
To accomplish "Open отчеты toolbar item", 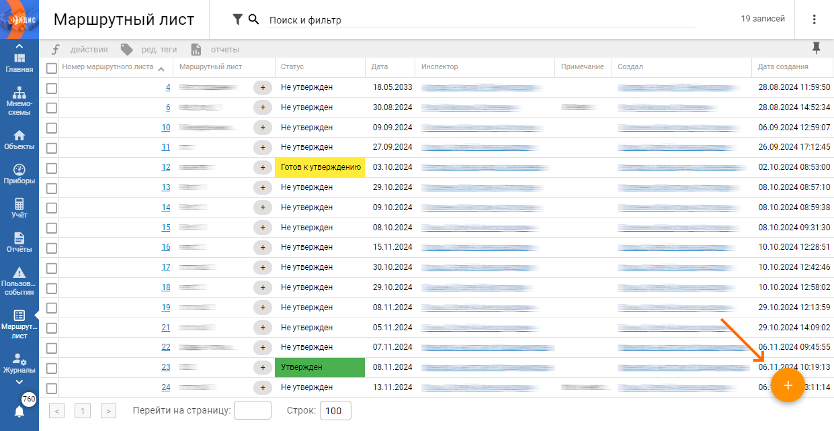I will click(215, 49).
